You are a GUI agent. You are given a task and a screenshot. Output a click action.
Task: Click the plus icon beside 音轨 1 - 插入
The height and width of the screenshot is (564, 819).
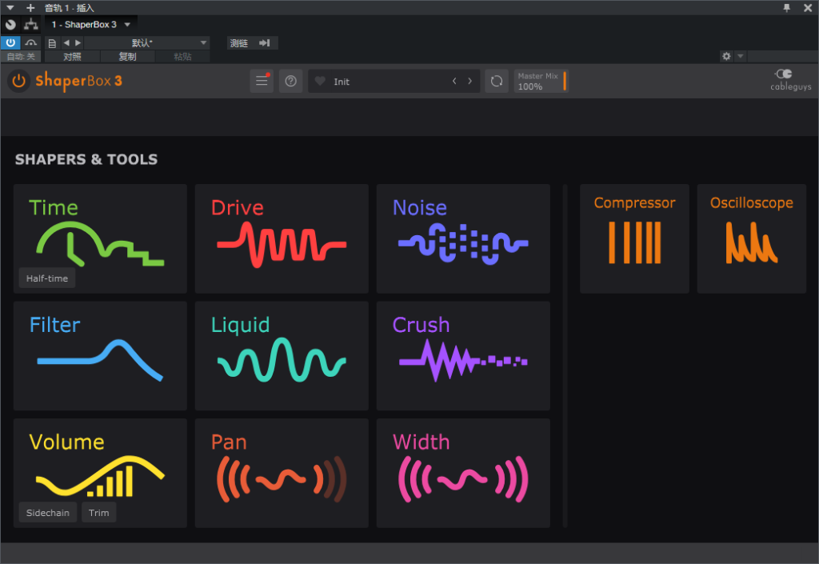[x=30, y=8]
